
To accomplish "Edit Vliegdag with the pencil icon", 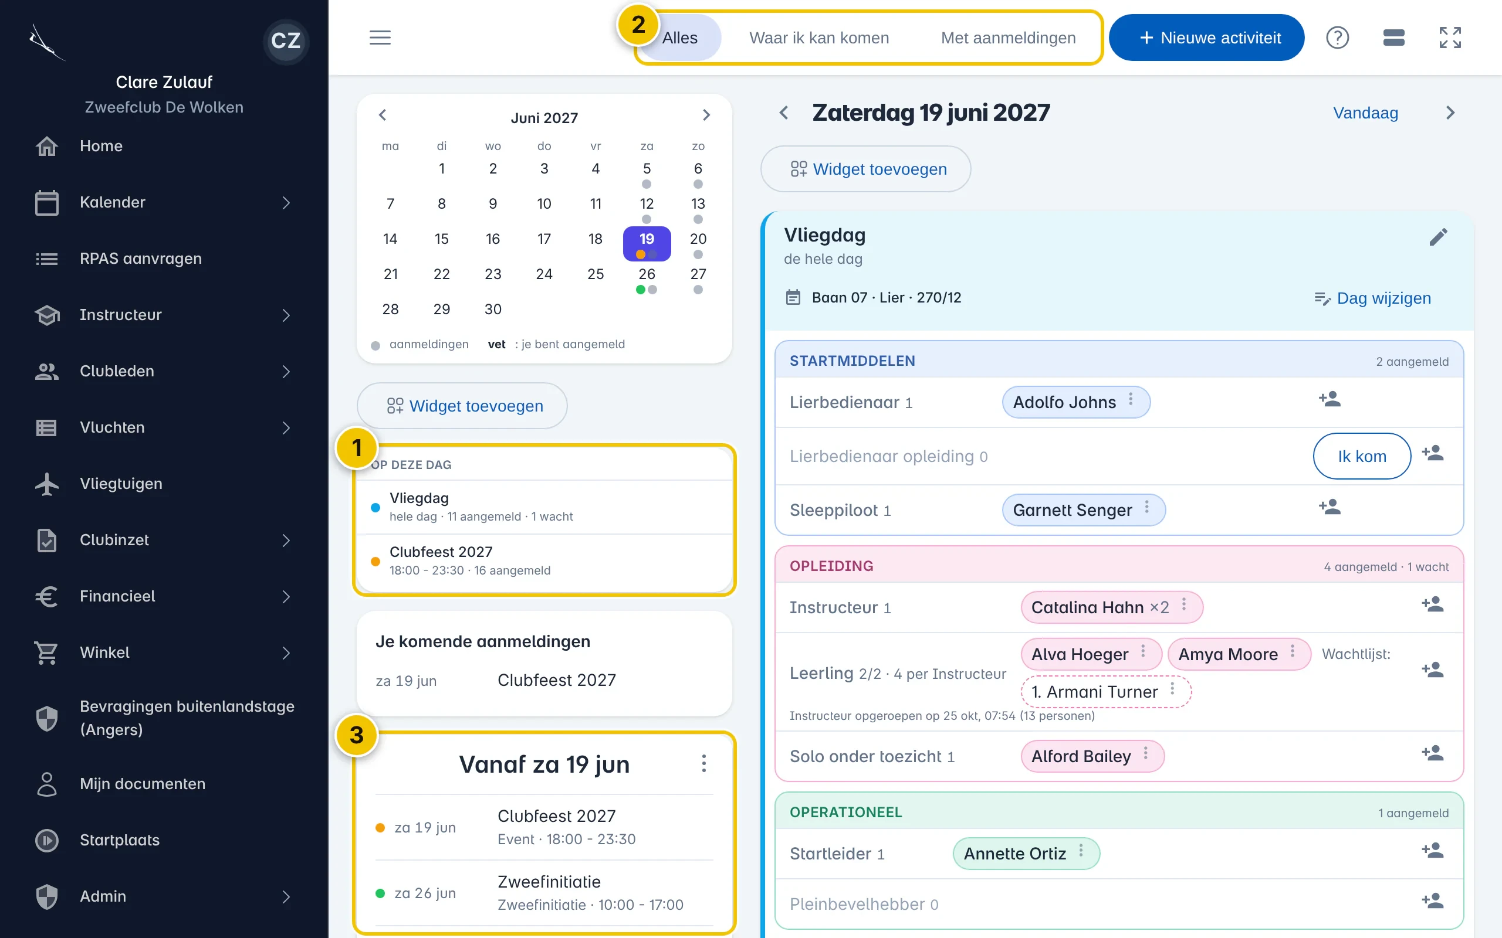I will 1438,236.
